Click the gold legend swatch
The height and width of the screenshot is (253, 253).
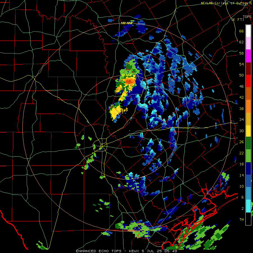click(248, 119)
